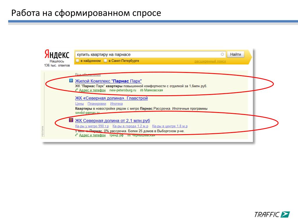Open the Жилой Комплекс "Парнас Парк" ad title
298x223 pixels.
pyautogui.click(x=108, y=81)
